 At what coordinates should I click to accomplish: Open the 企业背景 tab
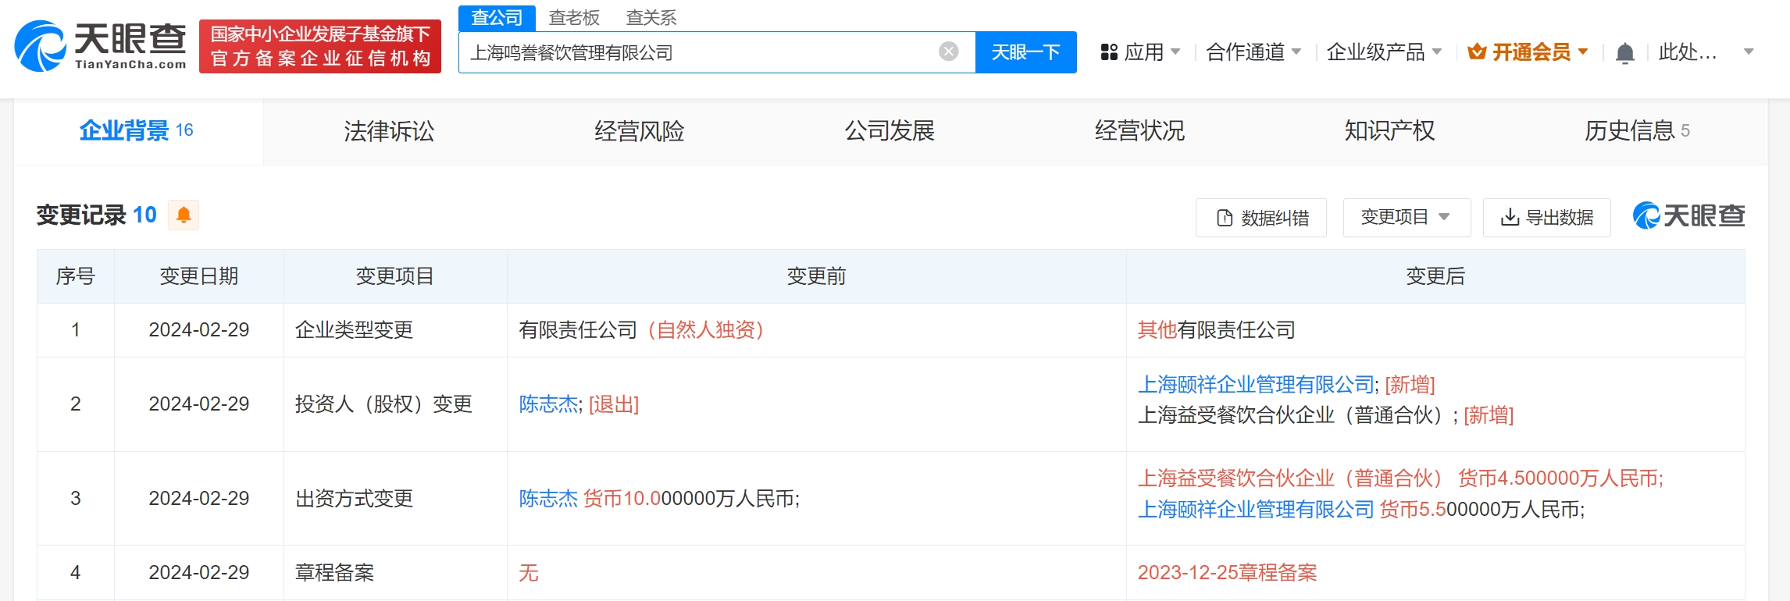coord(137,130)
